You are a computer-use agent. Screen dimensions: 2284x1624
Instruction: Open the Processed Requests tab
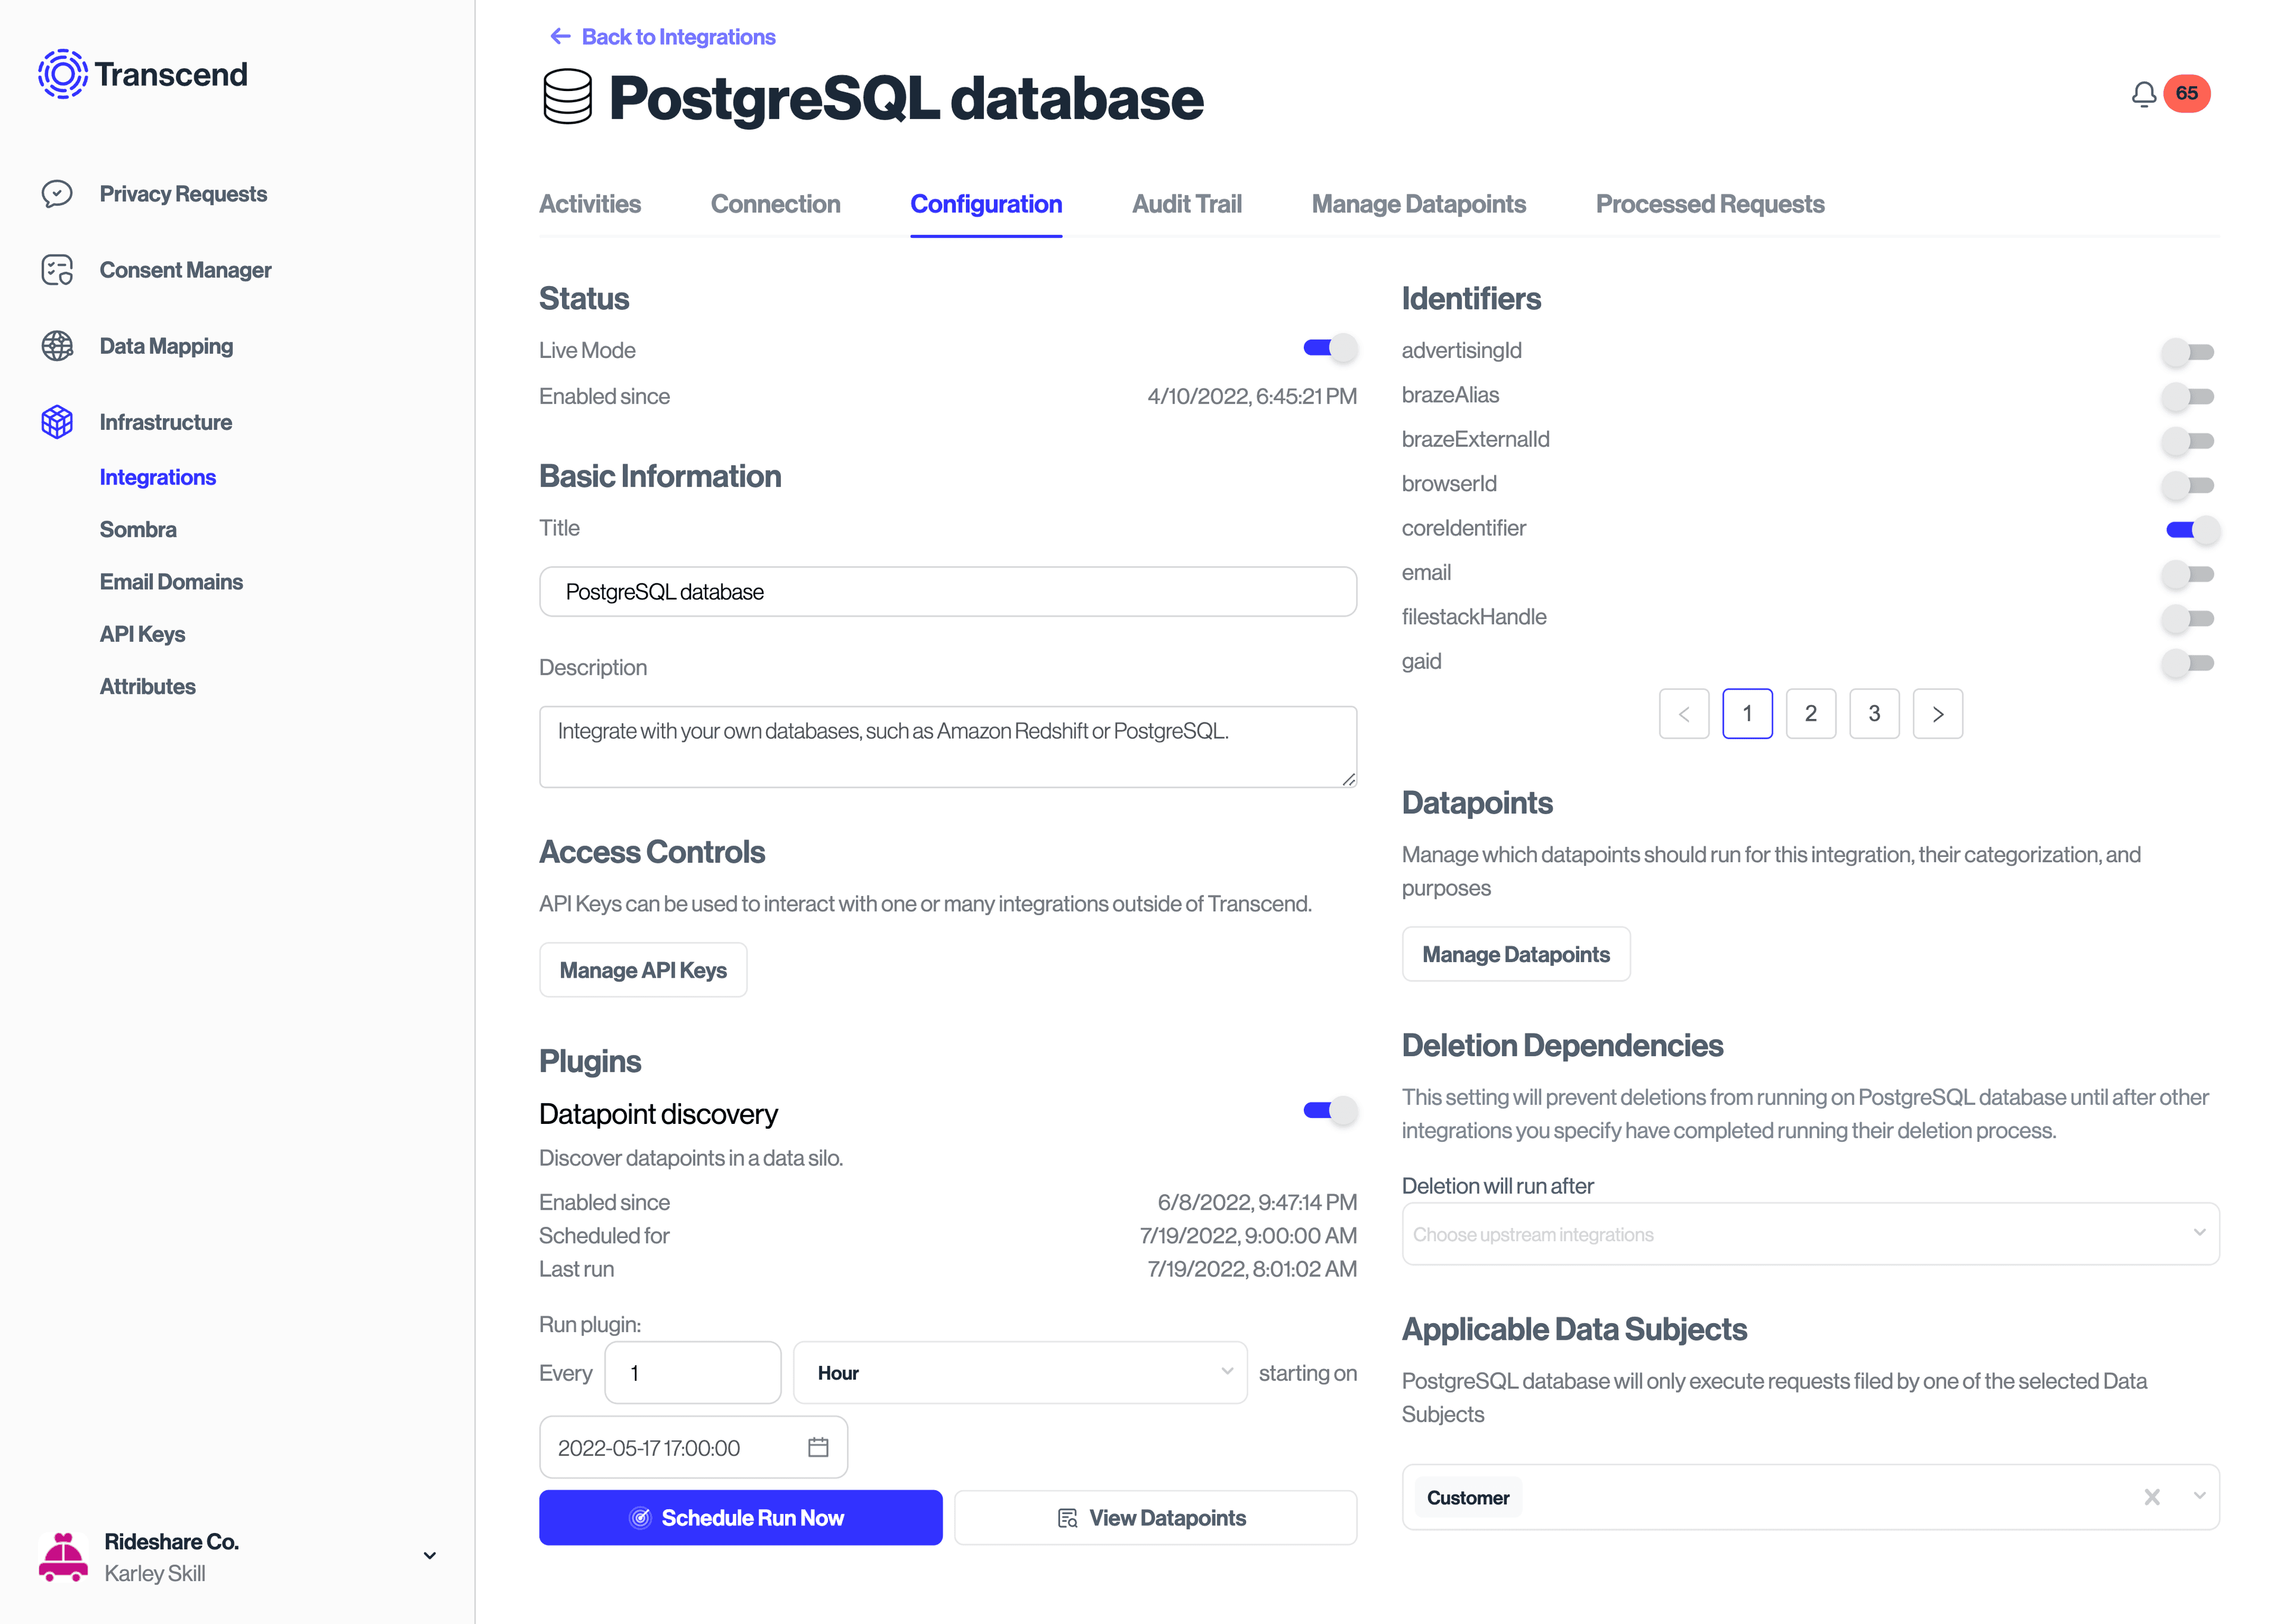click(x=1710, y=204)
